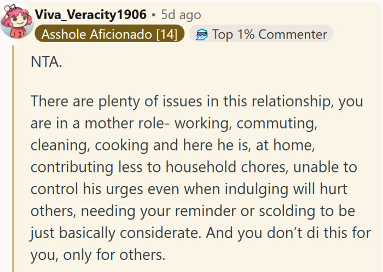This screenshot has width=383, height=272.
Task: Click the Asshole Aficionado [14] flair
Action: pos(109,34)
